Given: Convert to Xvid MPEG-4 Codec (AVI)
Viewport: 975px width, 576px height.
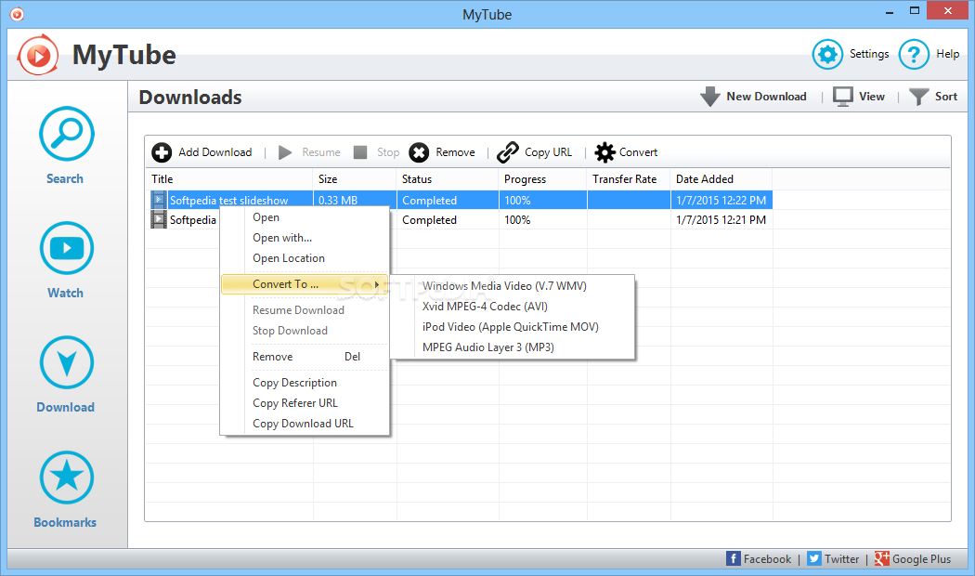Looking at the screenshot, I should pos(513,307).
